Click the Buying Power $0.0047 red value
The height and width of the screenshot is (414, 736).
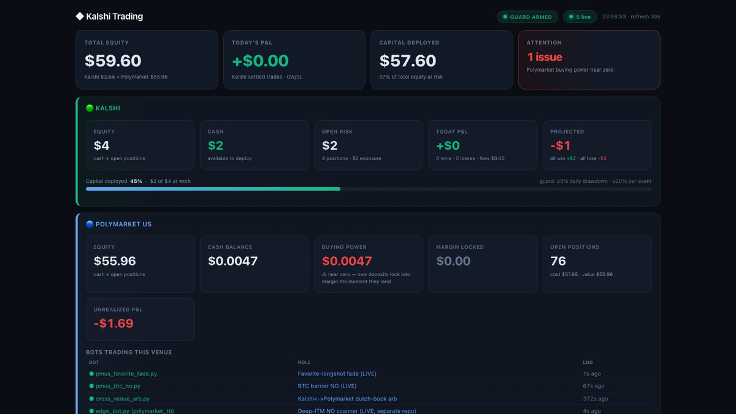(x=347, y=261)
